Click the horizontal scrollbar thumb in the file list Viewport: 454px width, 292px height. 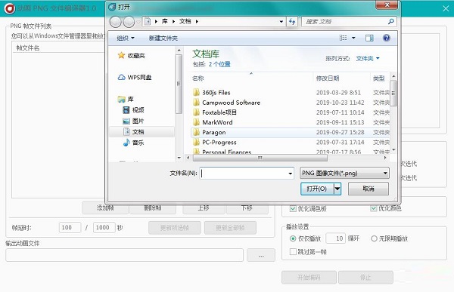click(x=260, y=158)
